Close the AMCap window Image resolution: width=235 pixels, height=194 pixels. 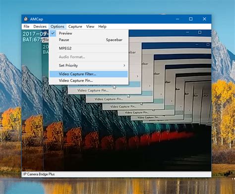204,19
